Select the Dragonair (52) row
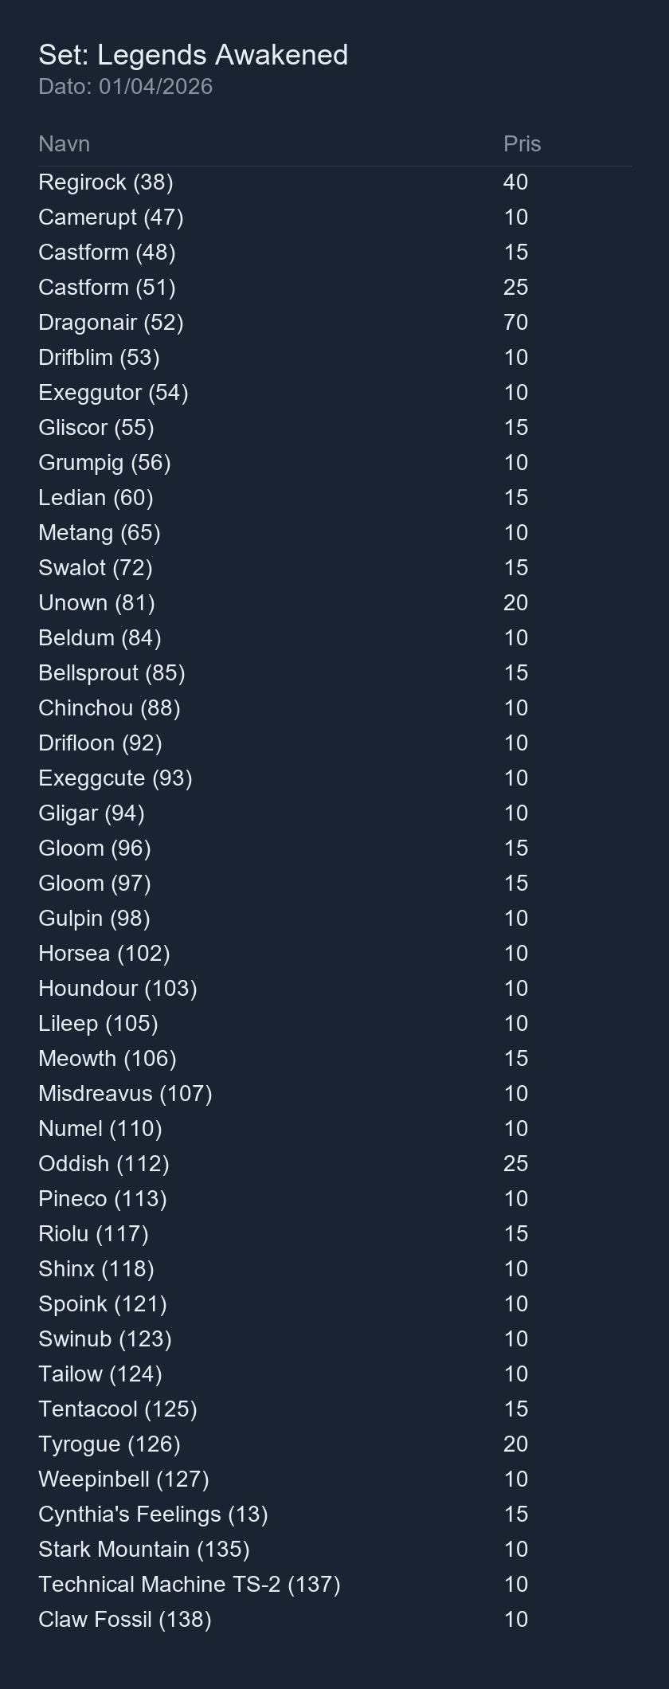This screenshot has height=1689, width=669. 111,323
